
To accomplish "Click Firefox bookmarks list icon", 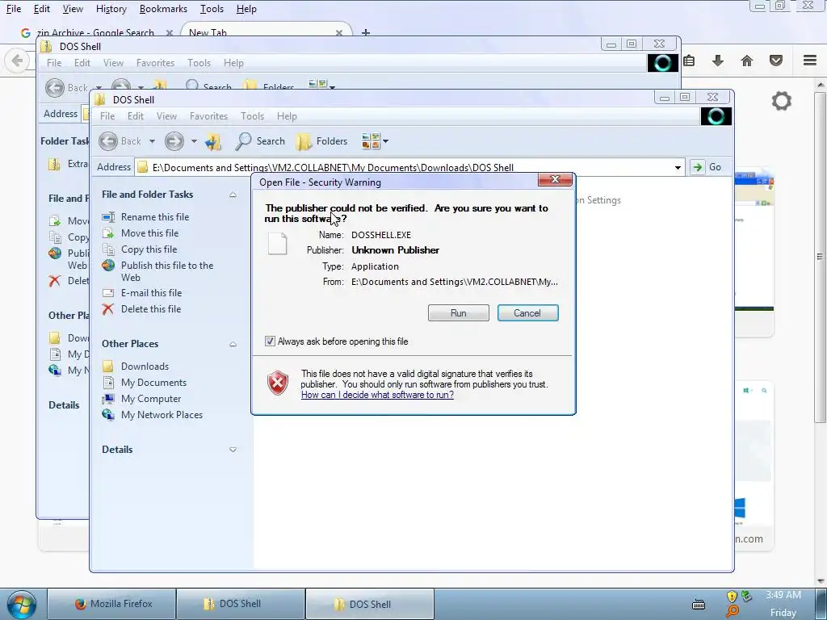I will (689, 61).
